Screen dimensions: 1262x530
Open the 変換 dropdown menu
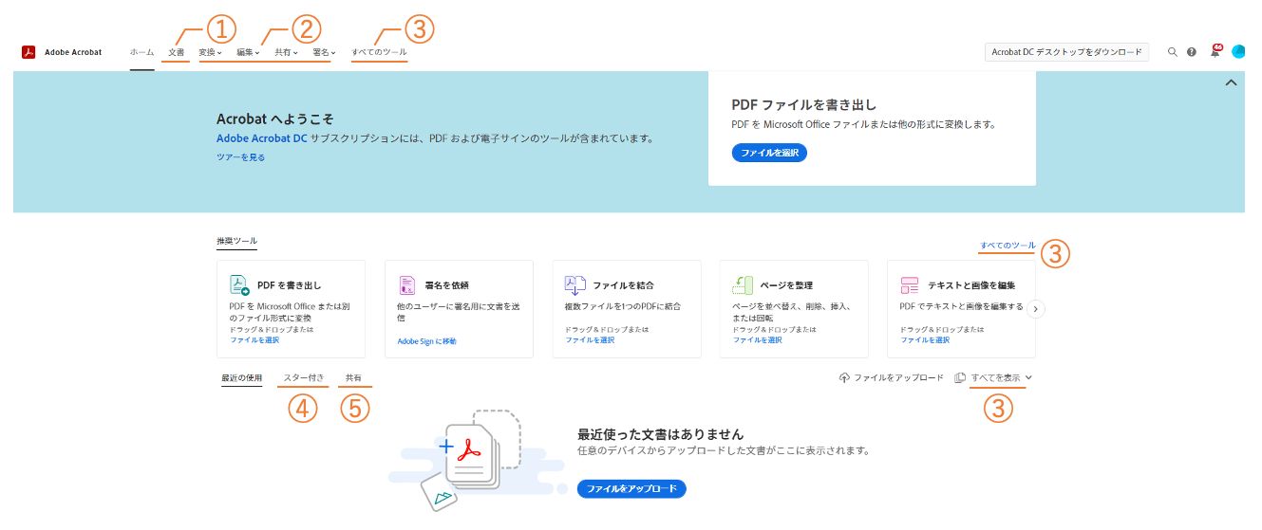[x=210, y=52]
